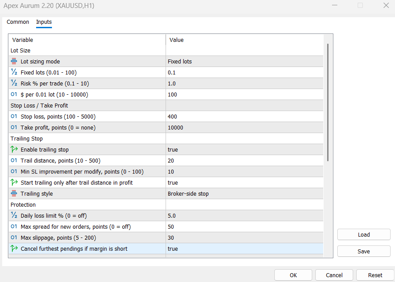
Task: Toggle Start trailing only after trail distance value
Action: pos(244,182)
